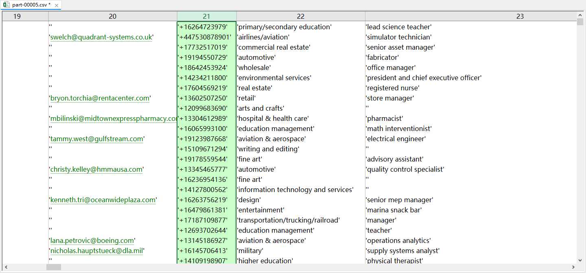Select cell 'wholesale'
Image resolution: width=586 pixels, height=273 pixels.
click(x=301, y=68)
